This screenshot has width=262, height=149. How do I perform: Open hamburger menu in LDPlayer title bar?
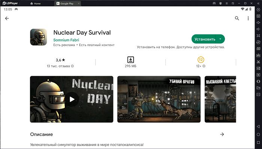pos(227,3)
